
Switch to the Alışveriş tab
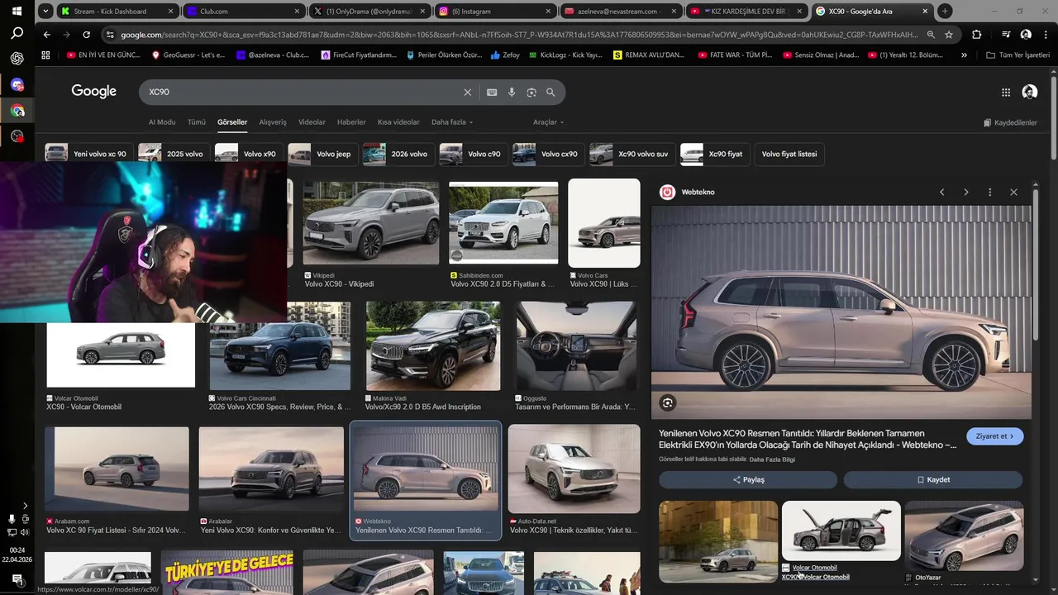tap(273, 122)
